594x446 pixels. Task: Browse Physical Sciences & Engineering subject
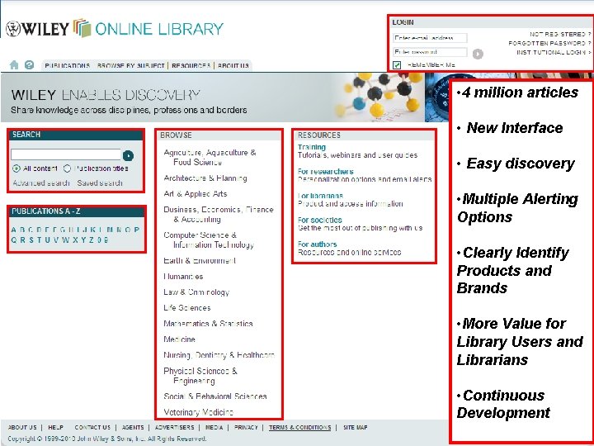pos(200,376)
